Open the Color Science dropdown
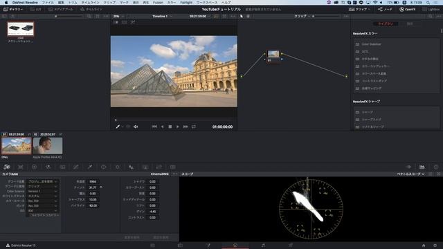The image size is (443, 249). point(42,191)
